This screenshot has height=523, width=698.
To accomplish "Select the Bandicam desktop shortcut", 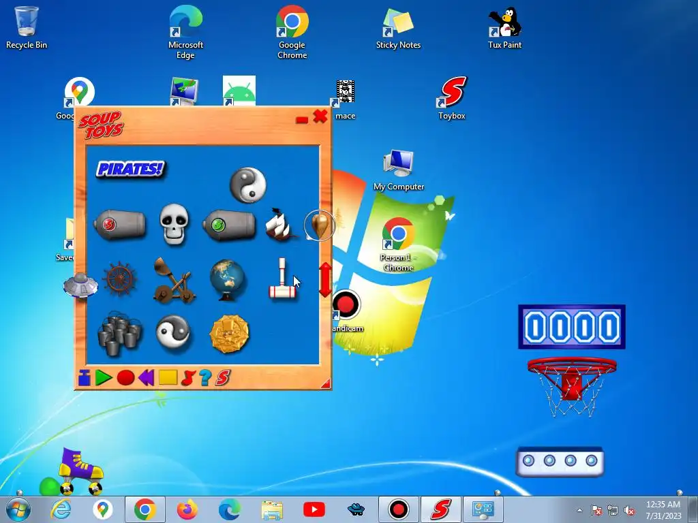I will coord(347,311).
